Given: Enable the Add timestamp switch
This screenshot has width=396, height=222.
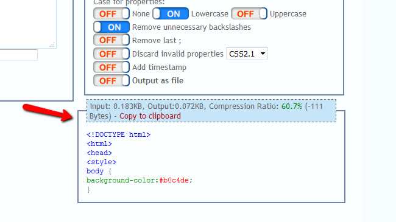Looking at the screenshot, I should click(x=111, y=68).
